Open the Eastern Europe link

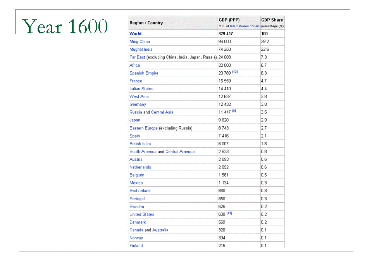click(x=143, y=128)
